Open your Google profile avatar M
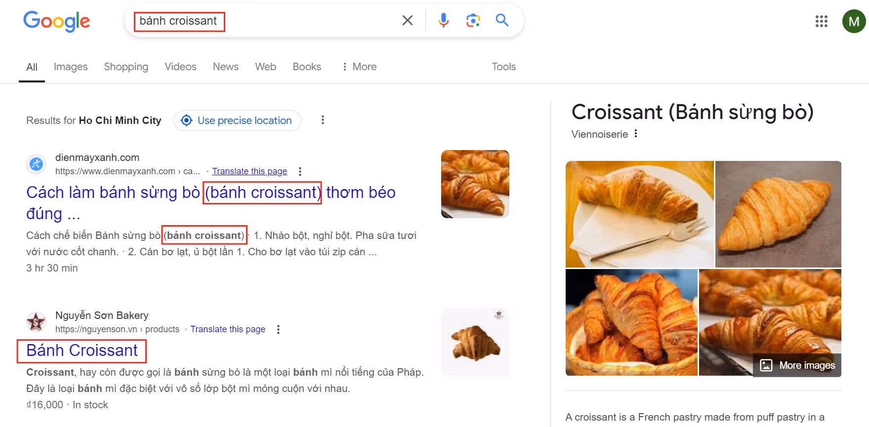Viewport: 869px width, 427px height. (854, 21)
